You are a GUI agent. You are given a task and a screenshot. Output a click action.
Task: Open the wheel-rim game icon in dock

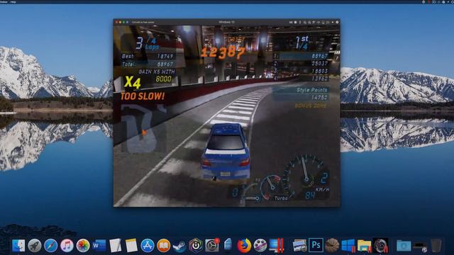click(380, 246)
